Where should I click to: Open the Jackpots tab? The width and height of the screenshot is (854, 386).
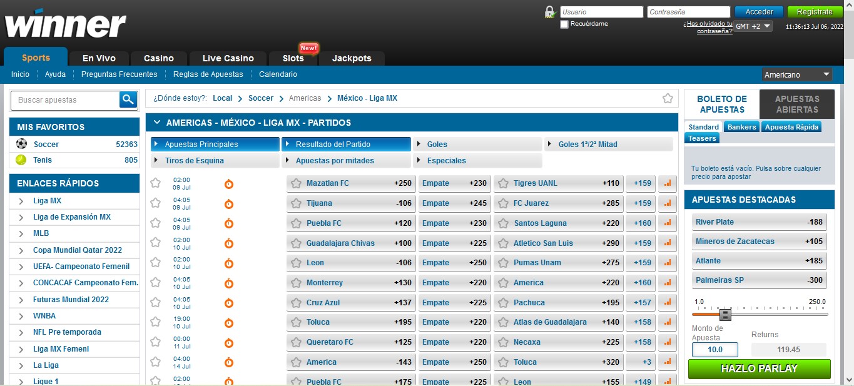pyautogui.click(x=352, y=58)
